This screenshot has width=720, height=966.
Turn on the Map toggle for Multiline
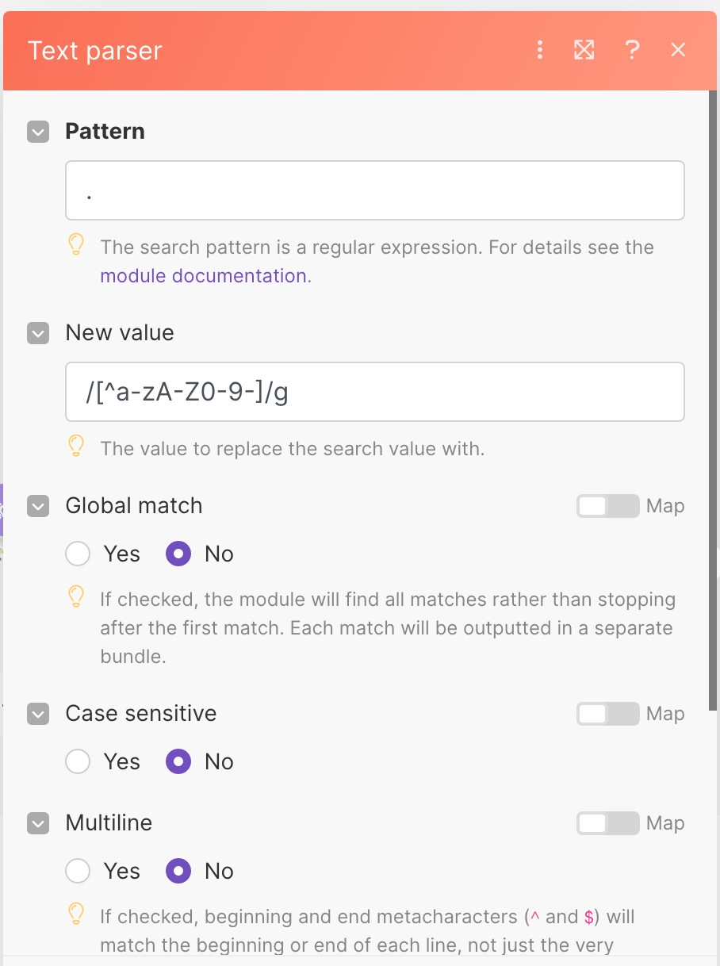tap(607, 823)
